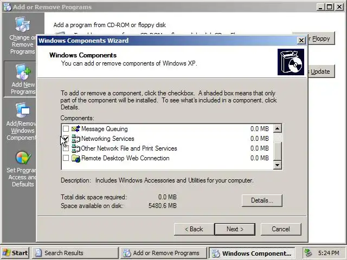Click the Remote Desktop Web Connection folder icon

point(76,158)
